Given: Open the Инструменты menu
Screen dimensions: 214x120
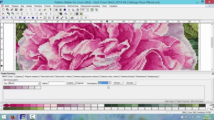Looking at the screenshot, I should tap(59, 6).
